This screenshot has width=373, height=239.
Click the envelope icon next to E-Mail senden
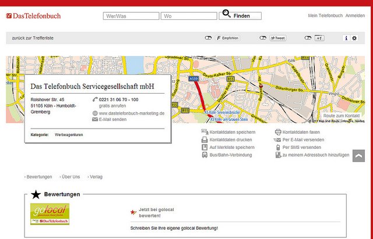tap(95, 119)
